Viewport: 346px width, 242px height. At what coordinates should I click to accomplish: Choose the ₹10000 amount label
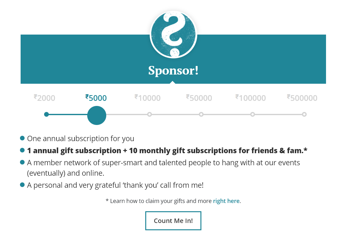click(x=147, y=98)
